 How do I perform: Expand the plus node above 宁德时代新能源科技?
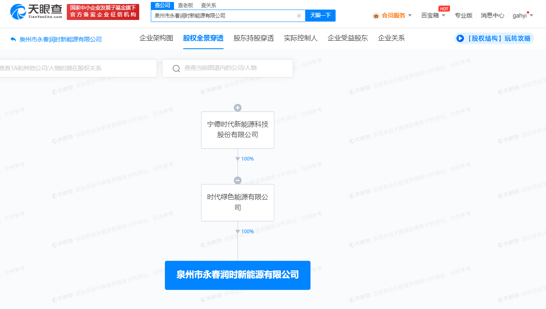pos(238,107)
